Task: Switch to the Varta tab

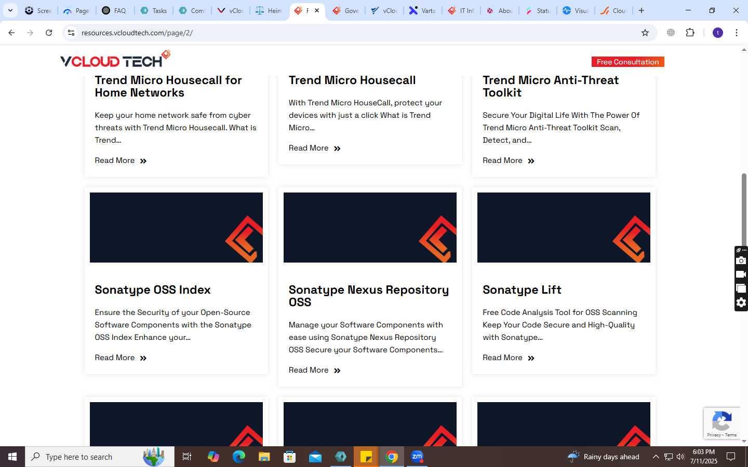Action: click(x=422, y=10)
